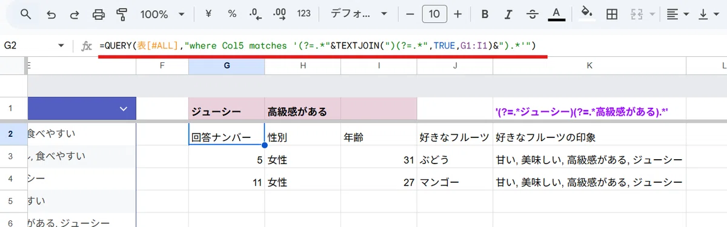This screenshot has height=227, width=727.
Task: Increase font size with plus button
Action: (457, 14)
